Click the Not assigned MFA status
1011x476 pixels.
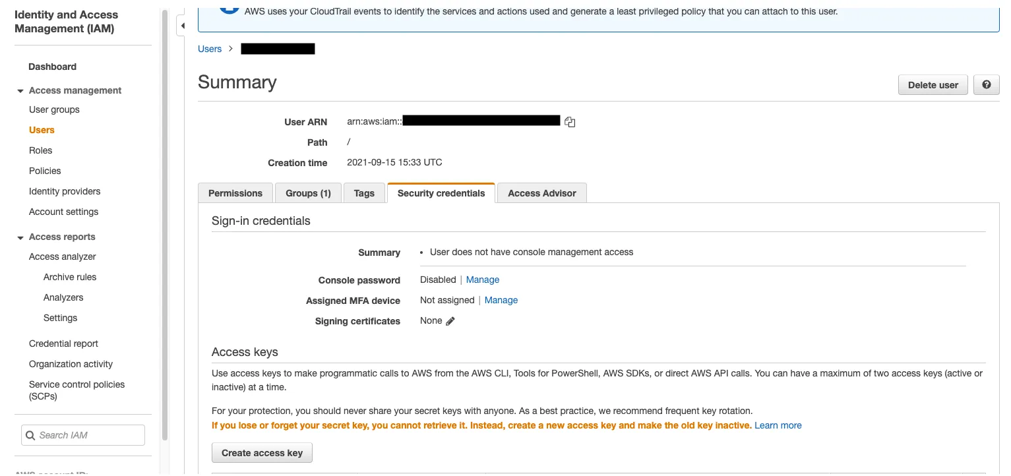pos(447,300)
